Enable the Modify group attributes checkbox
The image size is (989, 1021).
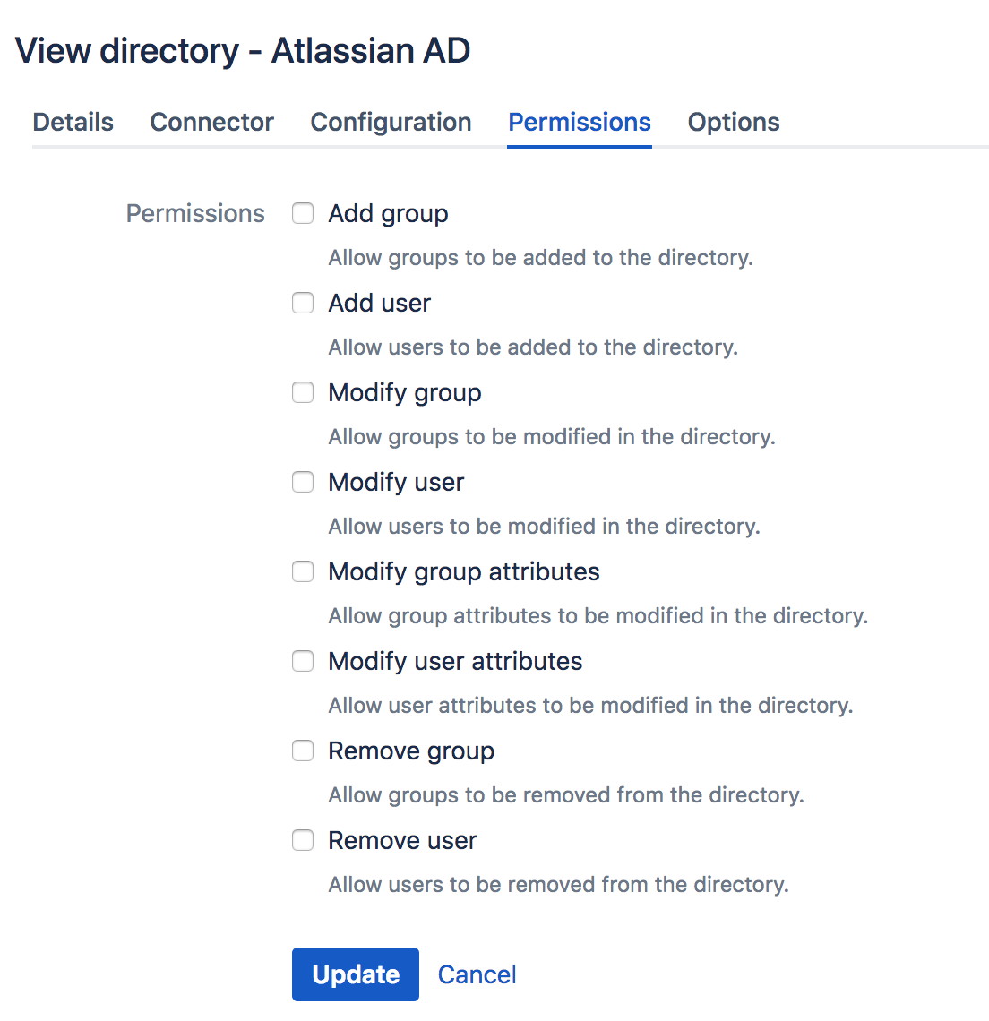coord(303,571)
